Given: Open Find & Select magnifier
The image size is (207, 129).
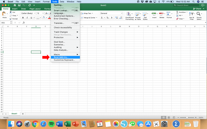Looking at the screenshot, I should (x=199, y=16).
